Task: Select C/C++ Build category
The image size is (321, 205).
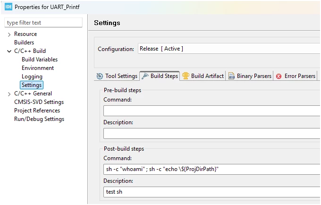Action: [30, 51]
